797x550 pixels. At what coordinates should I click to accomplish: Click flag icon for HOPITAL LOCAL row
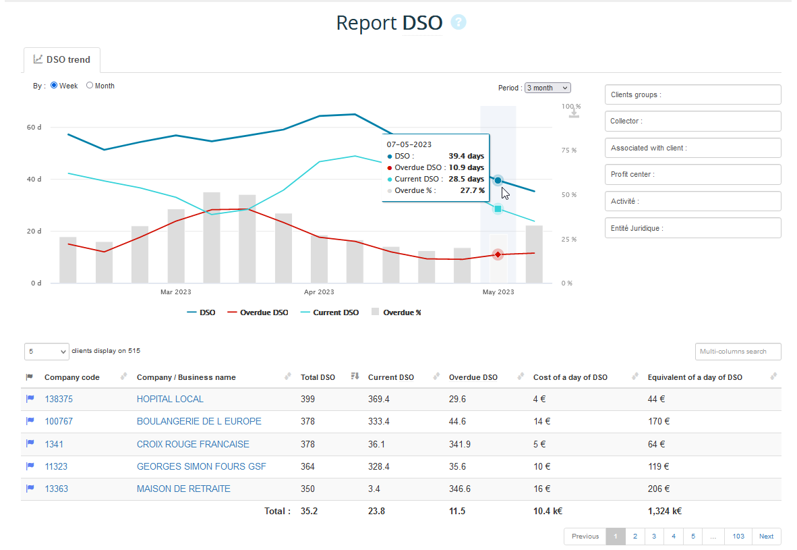(x=30, y=399)
